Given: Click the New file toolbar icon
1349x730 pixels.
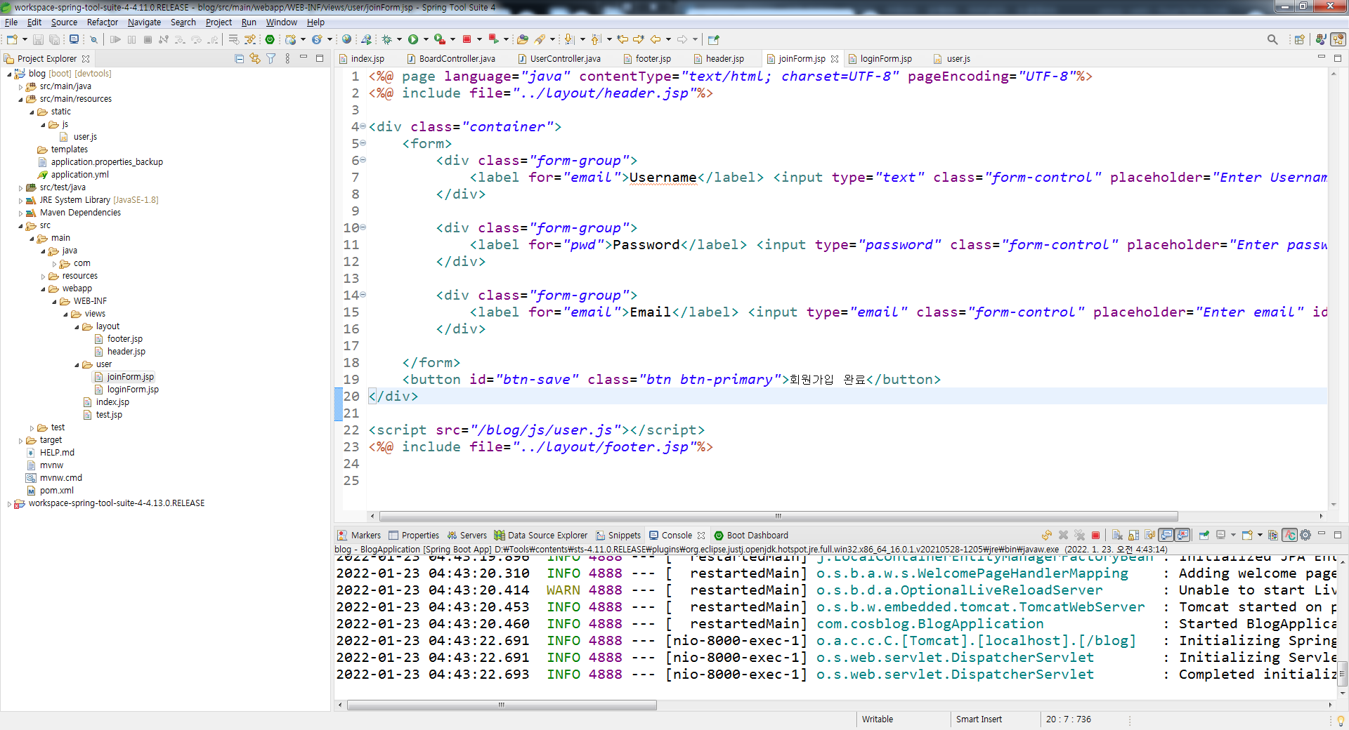Looking at the screenshot, I should tap(12, 39).
